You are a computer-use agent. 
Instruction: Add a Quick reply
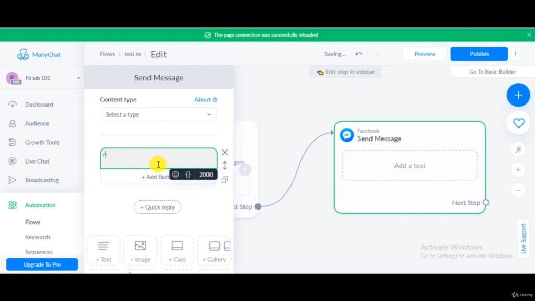(x=157, y=207)
